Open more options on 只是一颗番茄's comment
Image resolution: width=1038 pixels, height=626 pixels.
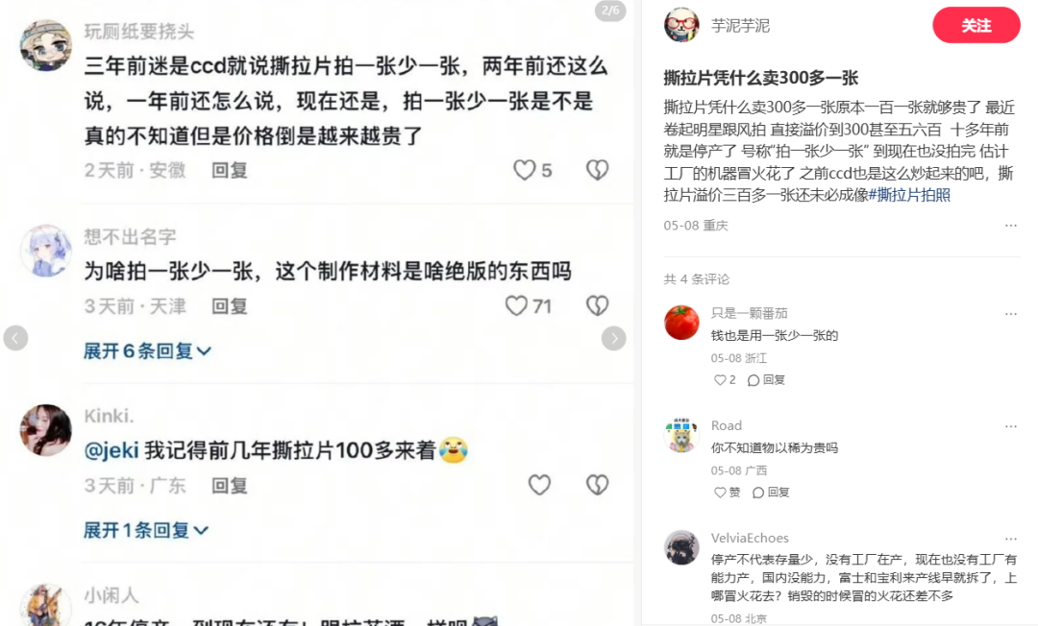click(x=1011, y=313)
